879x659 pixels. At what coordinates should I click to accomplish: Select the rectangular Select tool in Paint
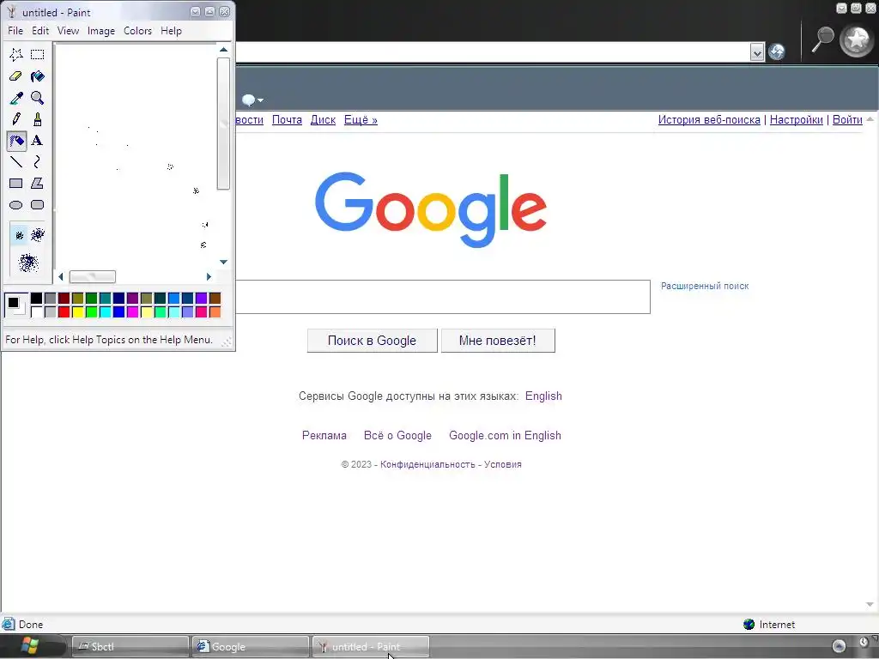[x=38, y=54]
